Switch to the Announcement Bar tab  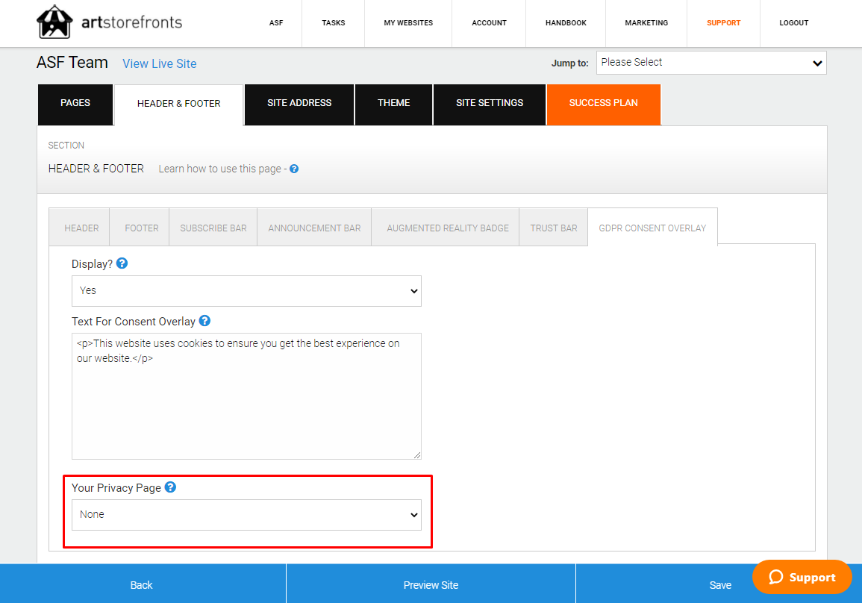(x=314, y=228)
